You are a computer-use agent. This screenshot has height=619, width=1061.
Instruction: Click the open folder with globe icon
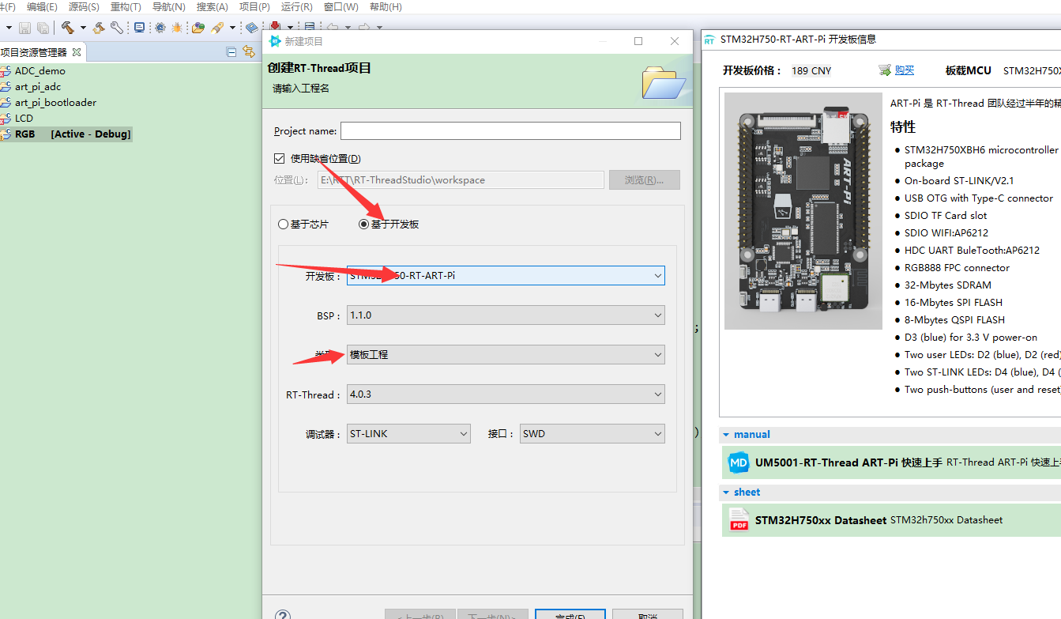[x=198, y=28]
